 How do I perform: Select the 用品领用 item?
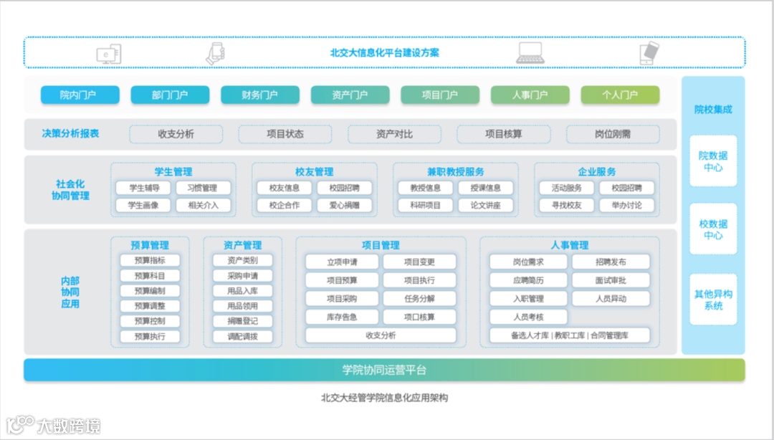point(243,306)
